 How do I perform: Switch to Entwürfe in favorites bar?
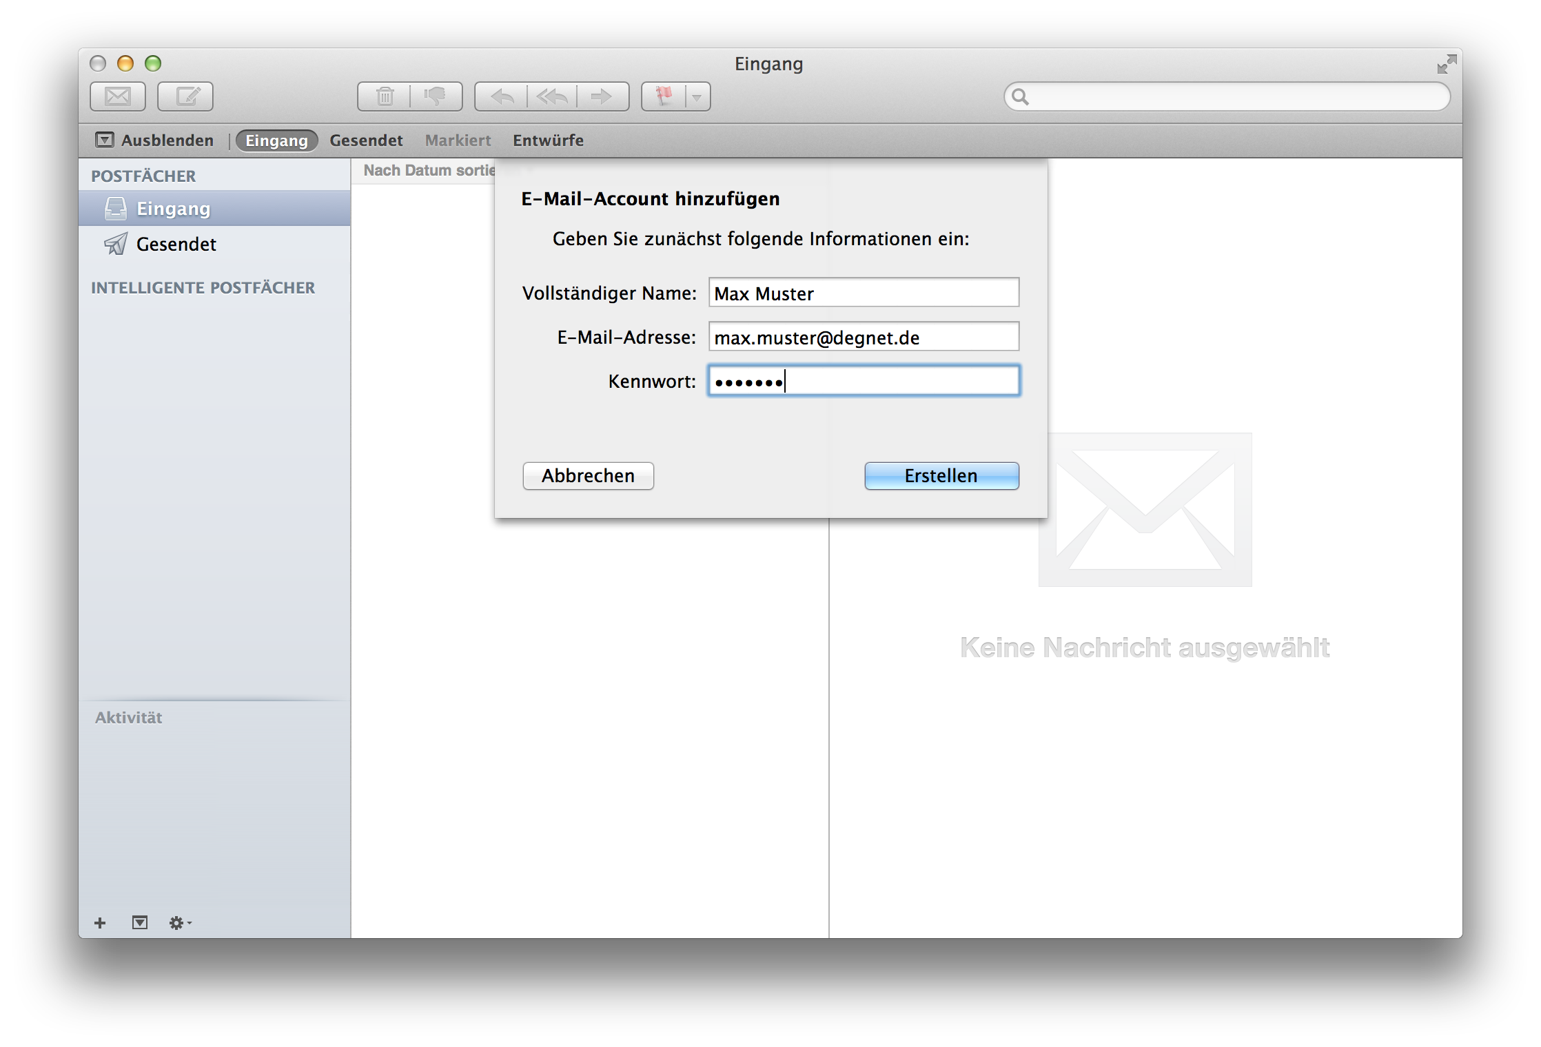(x=548, y=141)
